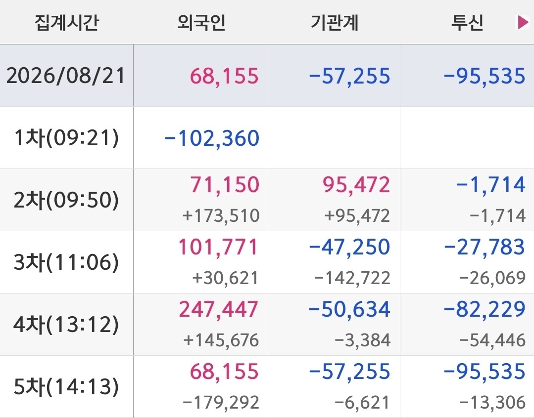Click the 기관계 column header
This screenshot has width=534, height=418.
(335, 23)
